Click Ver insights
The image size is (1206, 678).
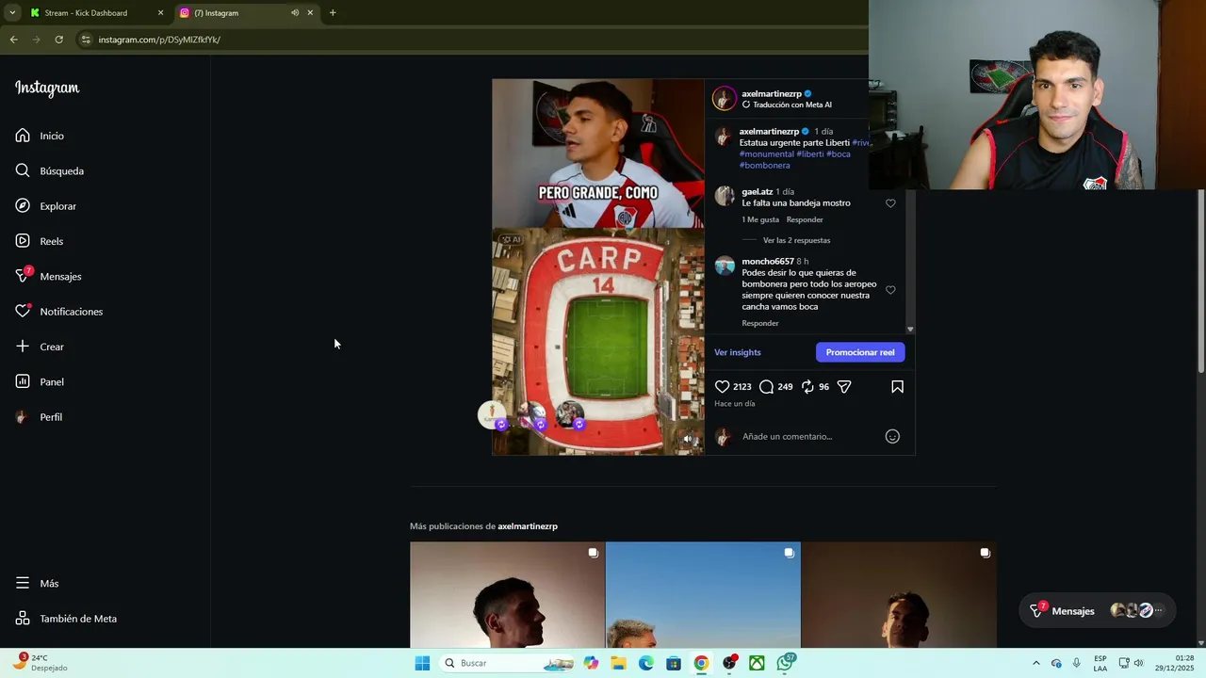pyautogui.click(x=737, y=352)
